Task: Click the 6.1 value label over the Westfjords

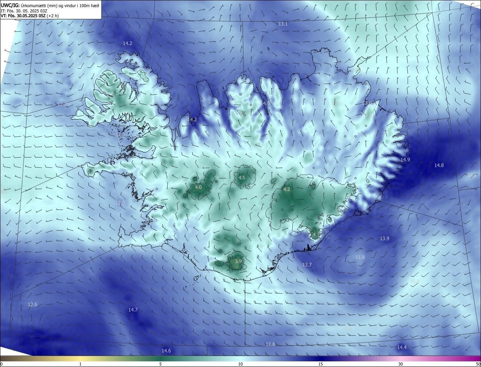Action: point(114,93)
